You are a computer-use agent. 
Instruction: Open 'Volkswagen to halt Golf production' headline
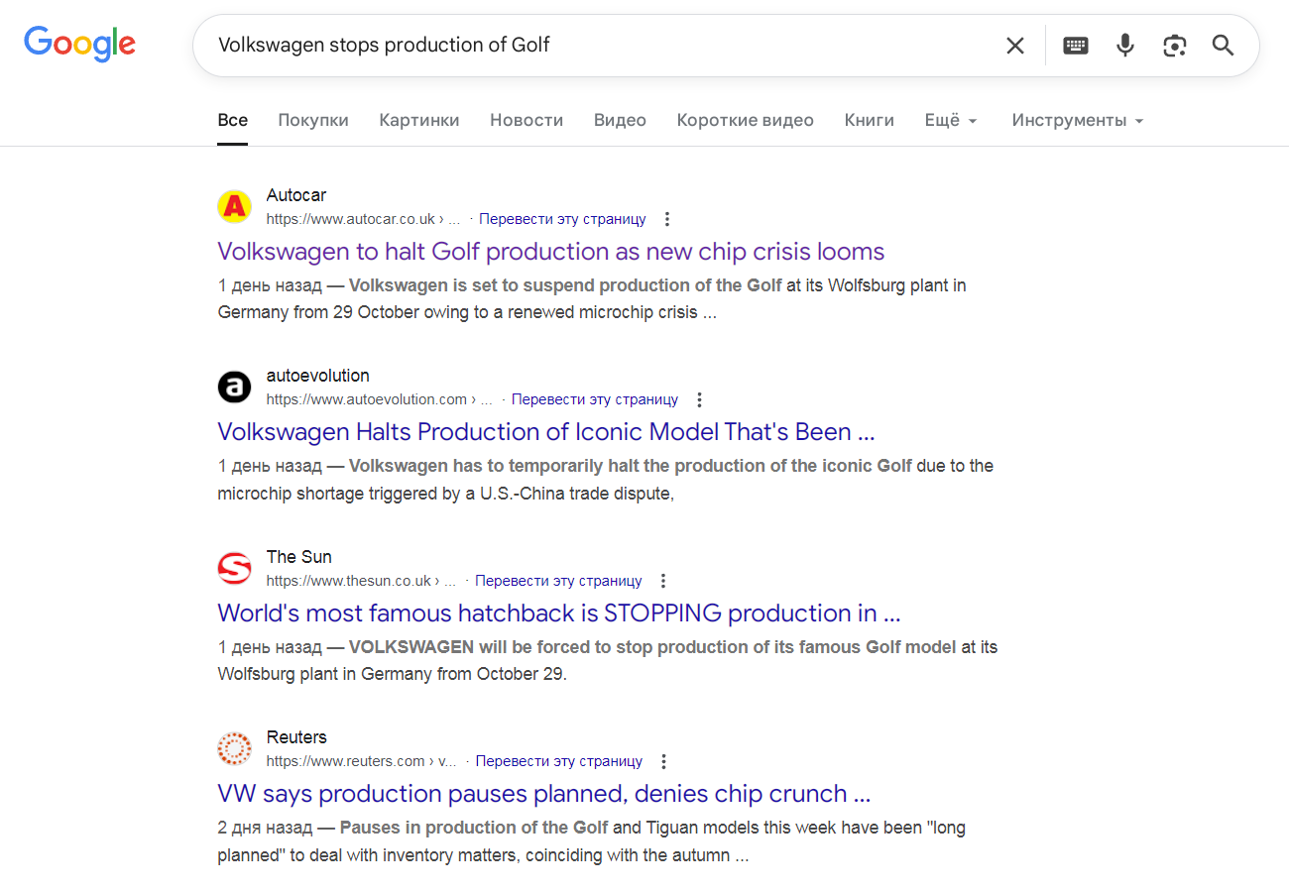551,252
